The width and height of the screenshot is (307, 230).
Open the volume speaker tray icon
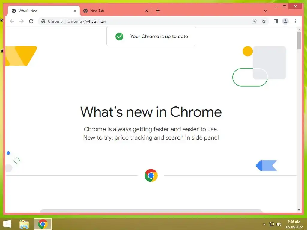(279, 224)
